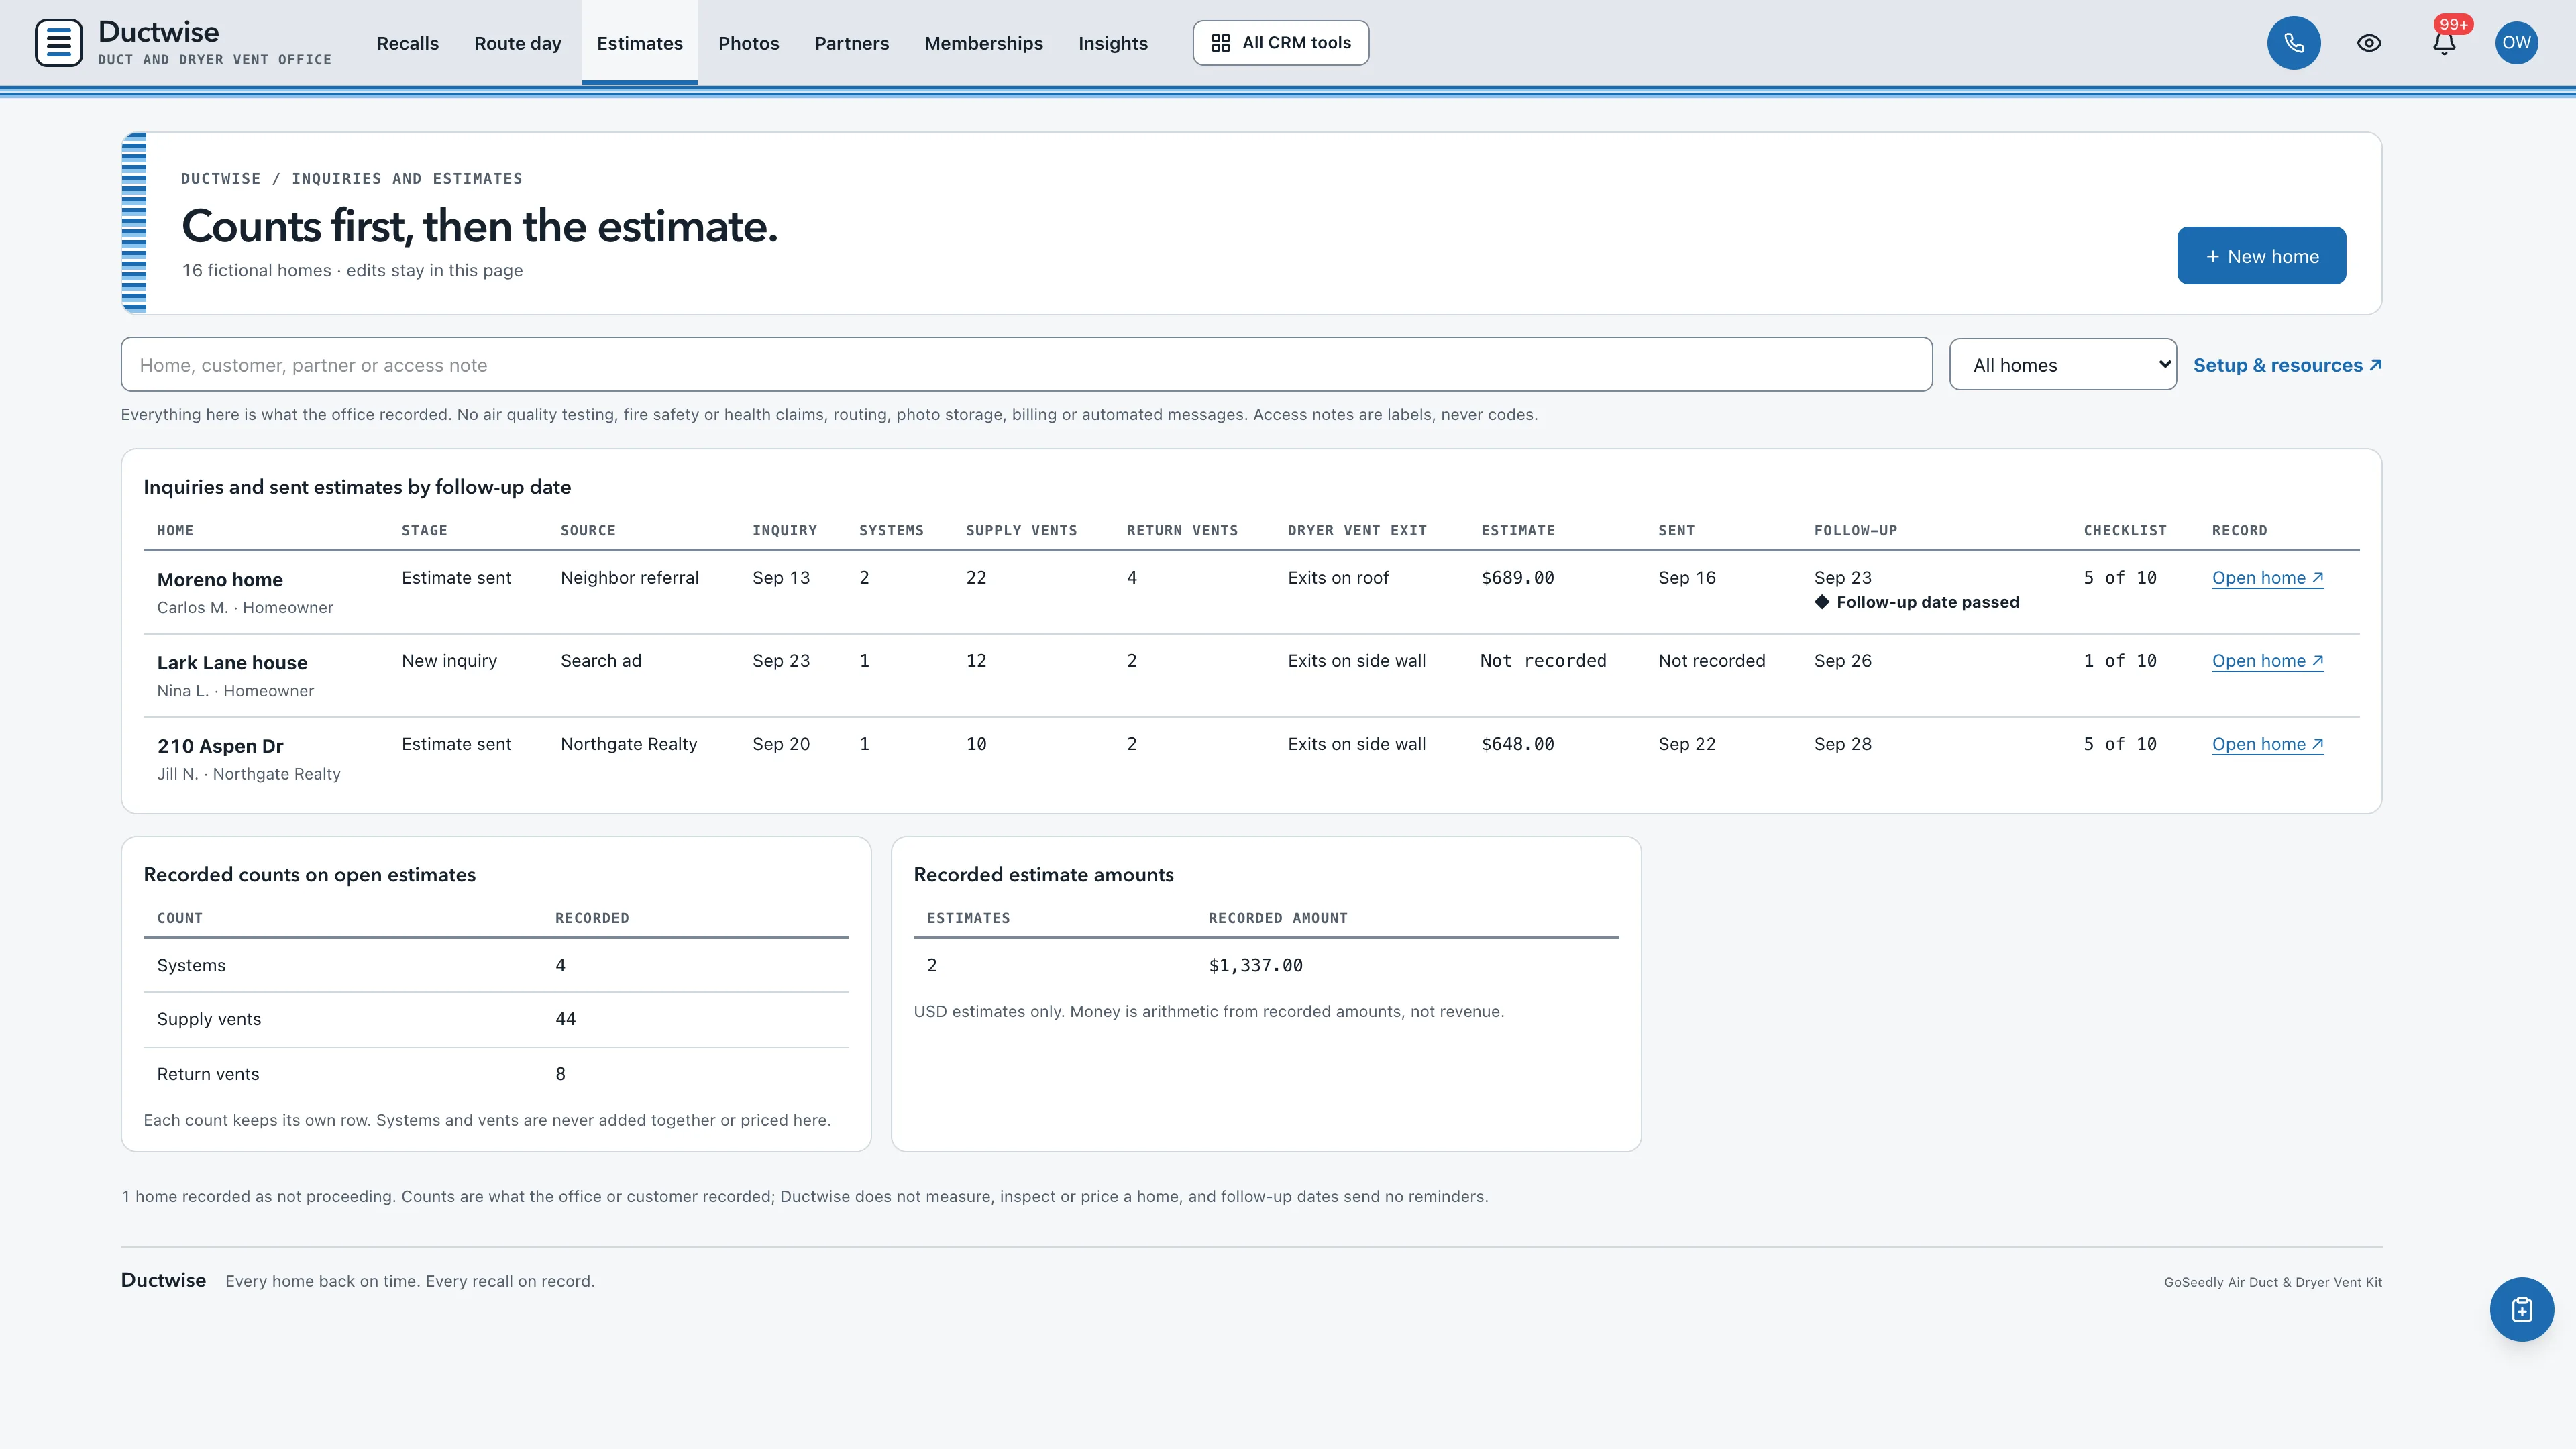Click Neighbor referral source cell

point(629,578)
